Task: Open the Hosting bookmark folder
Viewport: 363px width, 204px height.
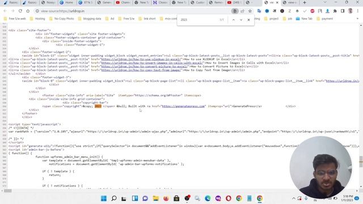Action: coord(37,19)
